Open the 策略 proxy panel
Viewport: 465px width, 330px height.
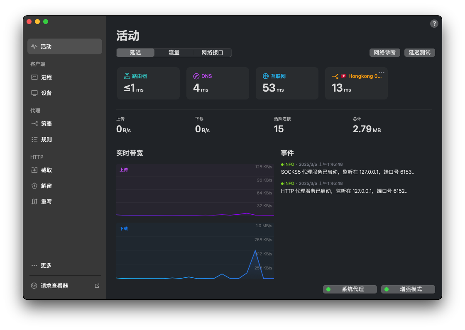coord(45,123)
